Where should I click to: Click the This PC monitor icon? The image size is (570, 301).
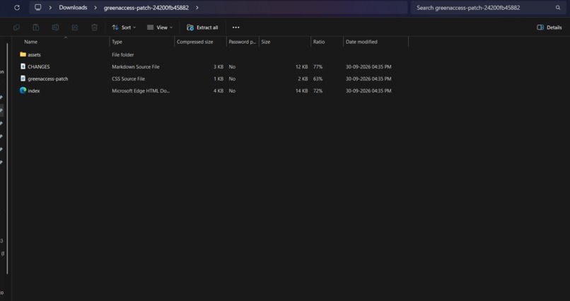pos(37,7)
